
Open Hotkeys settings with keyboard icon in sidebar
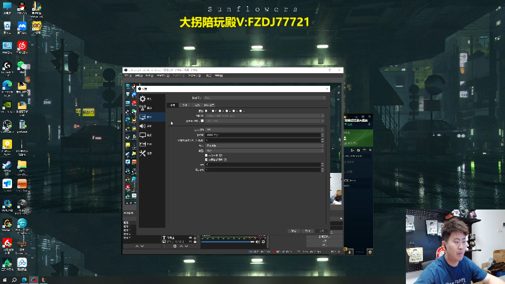151,144
